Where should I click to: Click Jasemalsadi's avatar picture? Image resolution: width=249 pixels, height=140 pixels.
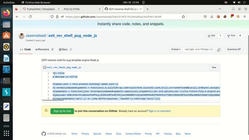pos(21,36)
